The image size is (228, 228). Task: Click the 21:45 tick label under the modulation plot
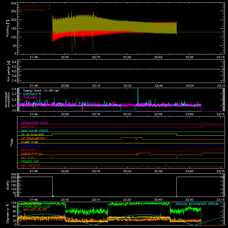(34, 114)
